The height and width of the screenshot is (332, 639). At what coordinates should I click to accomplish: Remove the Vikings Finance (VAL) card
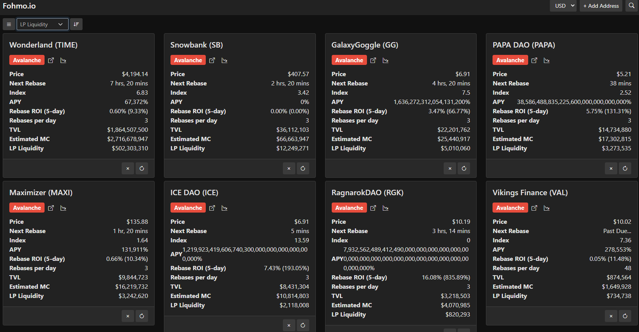pyautogui.click(x=611, y=316)
